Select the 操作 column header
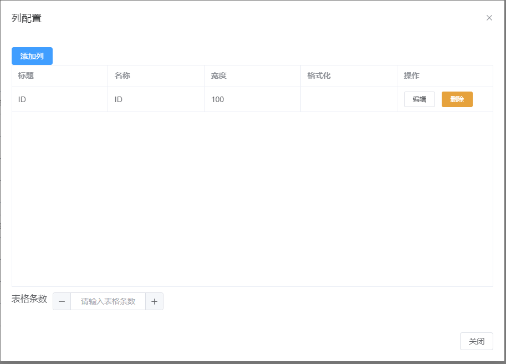 tap(445, 76)
